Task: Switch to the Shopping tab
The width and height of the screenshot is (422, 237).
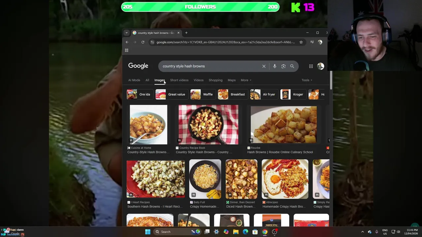Action: [216, 80]
